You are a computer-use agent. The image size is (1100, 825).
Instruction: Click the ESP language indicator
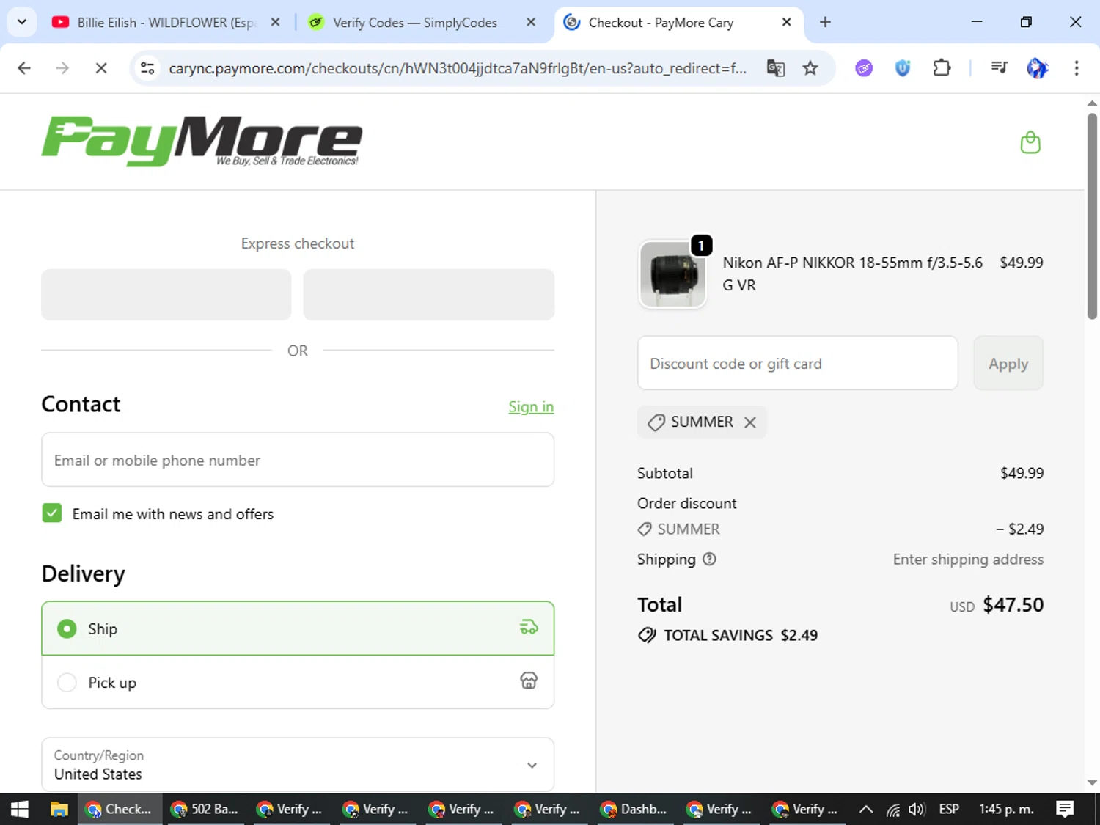click(x=949, y=809)
